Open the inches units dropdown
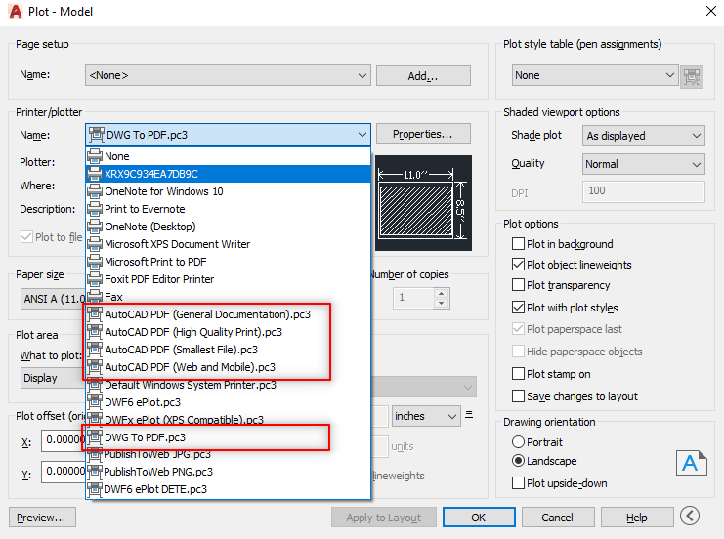This screenshot has width=724, height=539. coord(426,416)
